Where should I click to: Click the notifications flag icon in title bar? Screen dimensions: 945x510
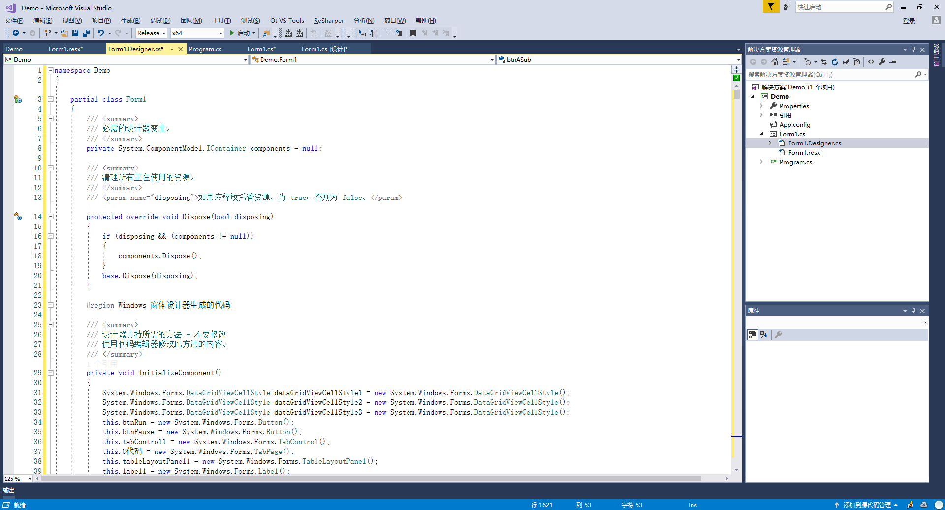[x=771, y=7]
